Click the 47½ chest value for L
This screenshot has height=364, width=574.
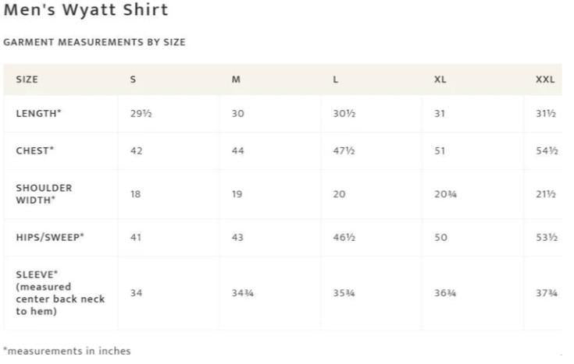(344, 150)
